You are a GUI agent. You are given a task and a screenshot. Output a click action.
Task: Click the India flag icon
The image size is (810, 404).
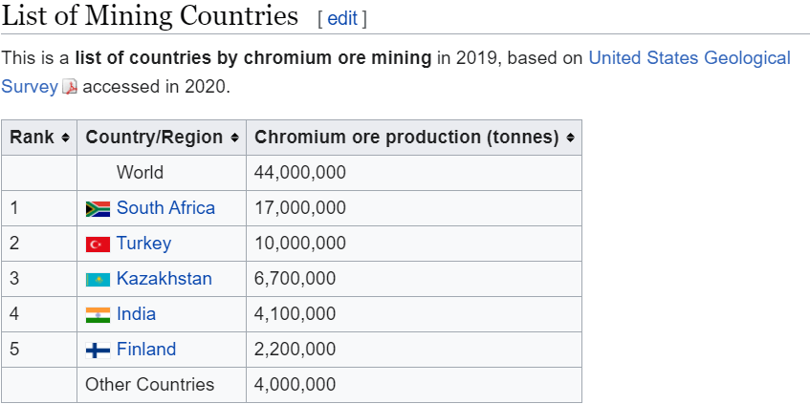98,314
